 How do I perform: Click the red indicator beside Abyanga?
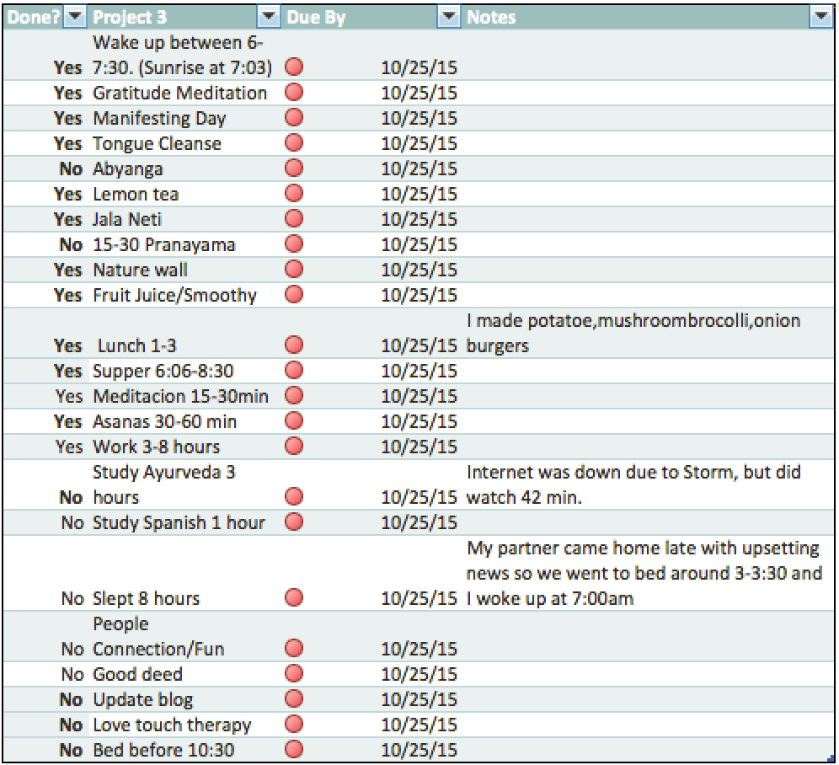pos(293,169)
